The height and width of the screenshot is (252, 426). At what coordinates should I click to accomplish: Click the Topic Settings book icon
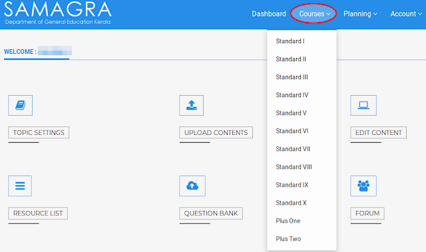click(x=21, y=105)
